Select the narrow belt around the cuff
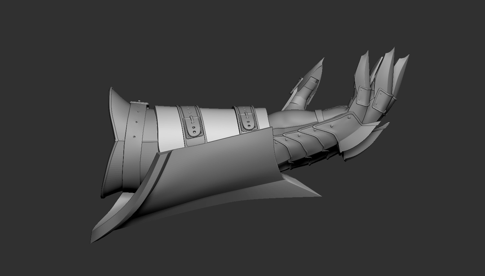 pos(133,136)
